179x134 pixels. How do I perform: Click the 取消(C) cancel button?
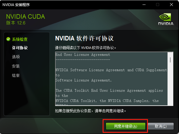[x=161, y=126]
